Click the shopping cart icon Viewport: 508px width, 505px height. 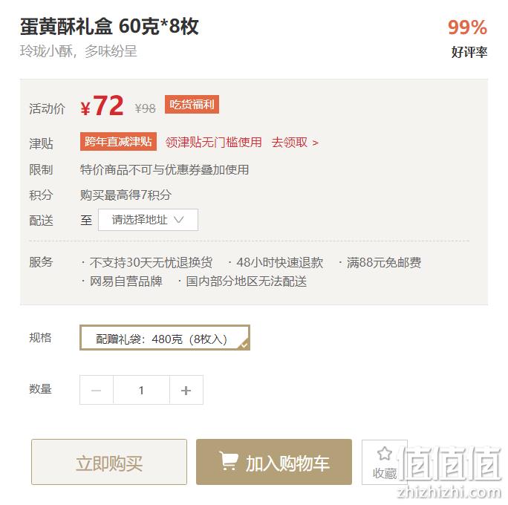[x=229, y=460]
